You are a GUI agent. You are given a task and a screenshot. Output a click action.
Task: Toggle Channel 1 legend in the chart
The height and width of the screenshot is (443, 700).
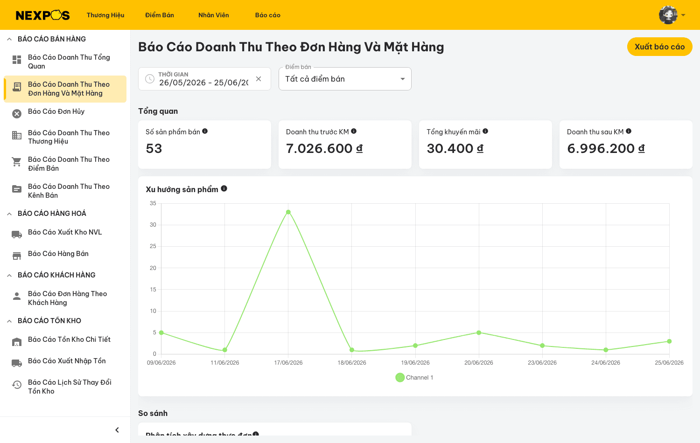(414, 378)
